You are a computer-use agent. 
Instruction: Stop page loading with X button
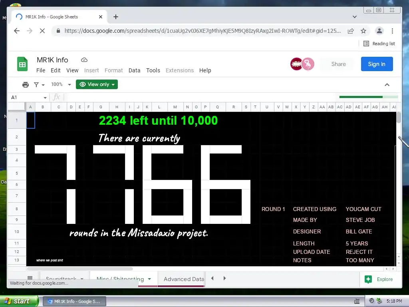[42, 31]
